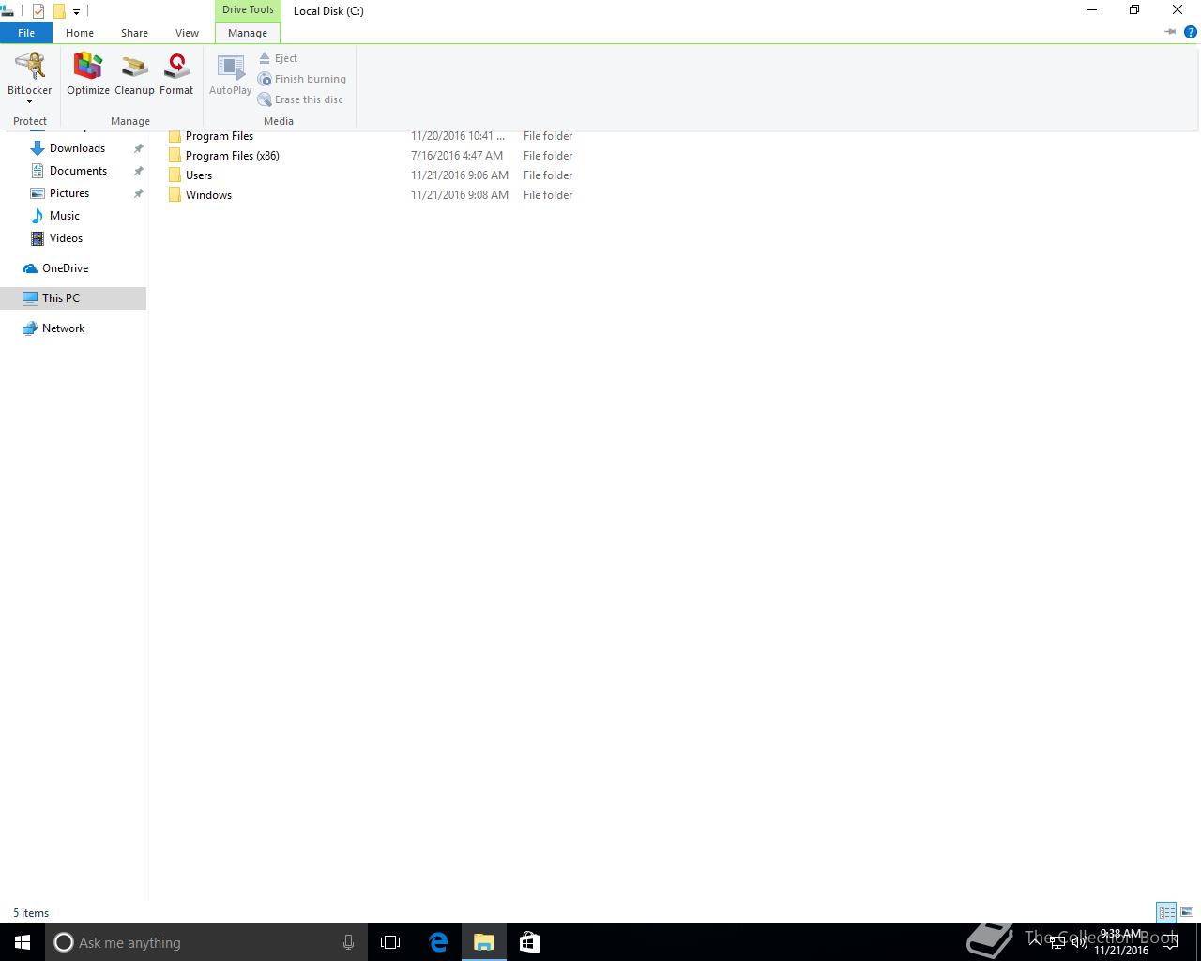Select OneDrive in the navigation pane
Screen dimensions: 1201x961
[x=65, y=268]
